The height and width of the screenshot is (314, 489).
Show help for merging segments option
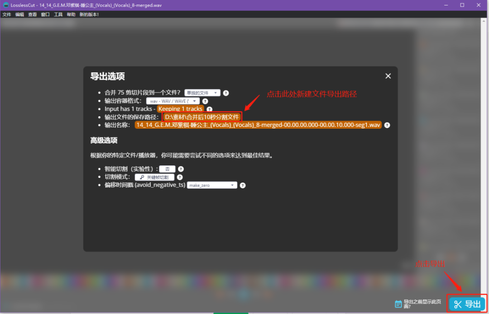[226, 93]
